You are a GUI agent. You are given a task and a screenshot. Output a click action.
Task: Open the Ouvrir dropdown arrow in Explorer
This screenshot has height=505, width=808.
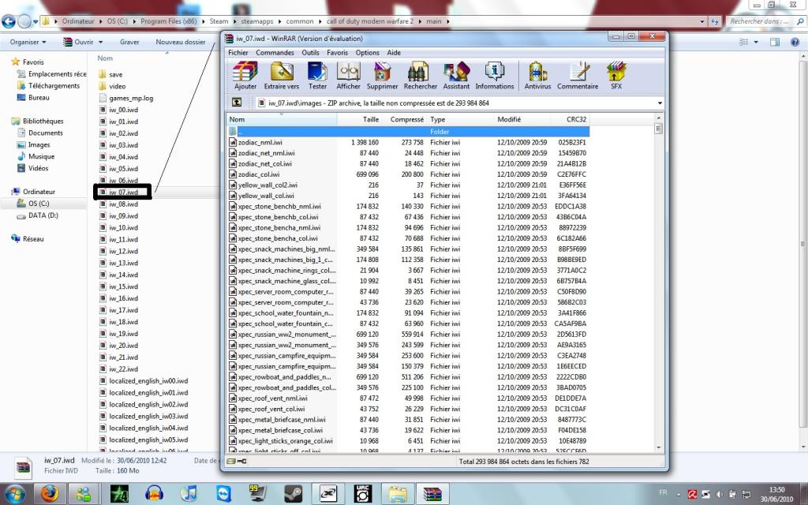pyautogui.click(x=100, y=43)
